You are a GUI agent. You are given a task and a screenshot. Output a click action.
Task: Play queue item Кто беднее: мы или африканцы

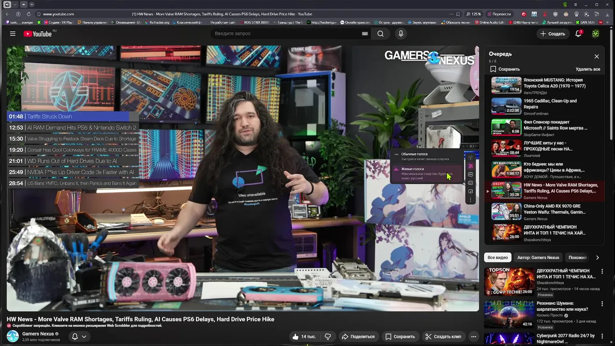545,170
